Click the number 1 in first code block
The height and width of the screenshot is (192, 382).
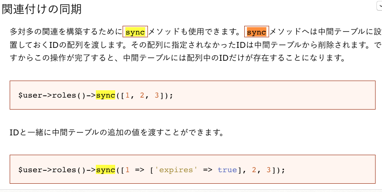pos(128,95)
